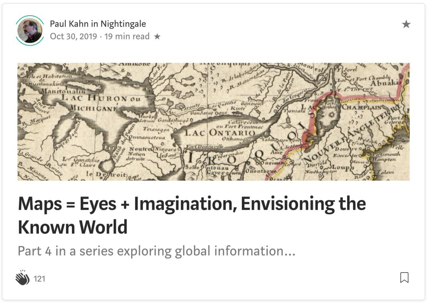The image size is (429, 304).
Task: Bookmark the article with the bookmark icon
Action: pos(404,277)
